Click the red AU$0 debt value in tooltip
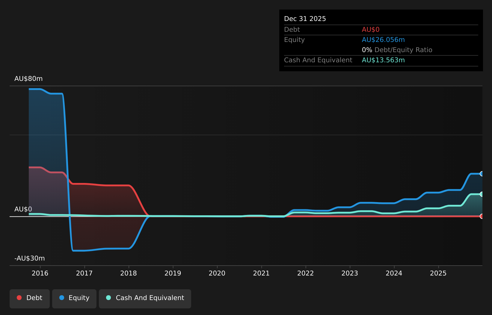Image resolution: width=492 pixels, height=315 pixels. (x=371, y=30)
